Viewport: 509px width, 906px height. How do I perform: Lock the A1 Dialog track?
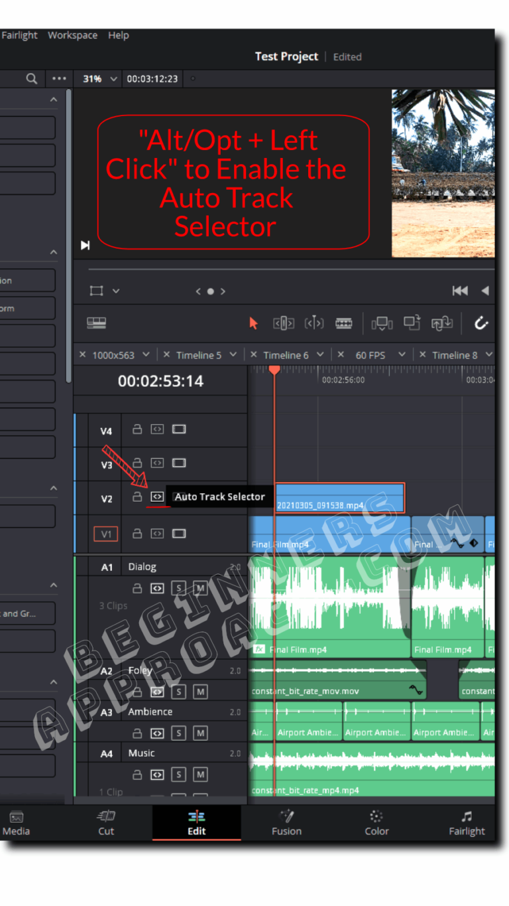[x=137, y=588]
